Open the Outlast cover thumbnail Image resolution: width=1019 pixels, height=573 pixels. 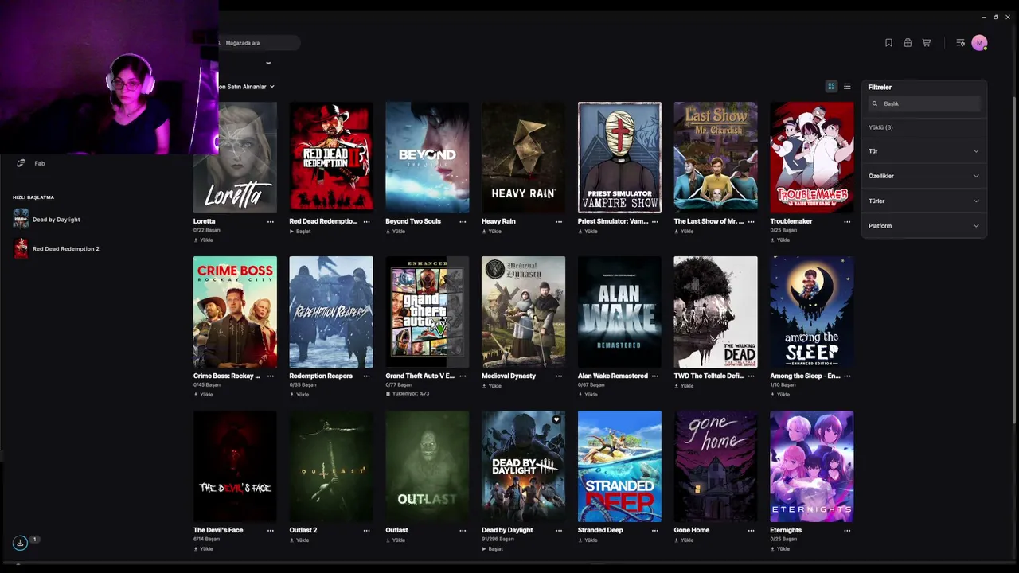[x=428, y=466]
